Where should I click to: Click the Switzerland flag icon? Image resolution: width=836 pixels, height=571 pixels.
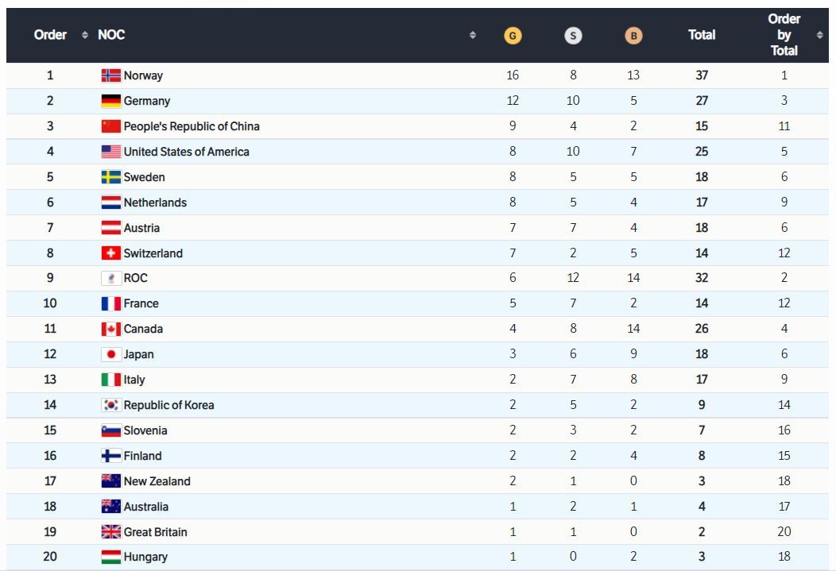(110, 253)
